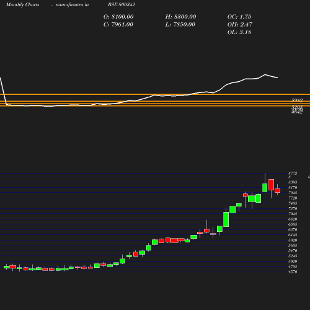The width and height of the screenshot is (310, 310).
Task: Click the 'munafasutra.in' site label
Action: tap(72, 5)
